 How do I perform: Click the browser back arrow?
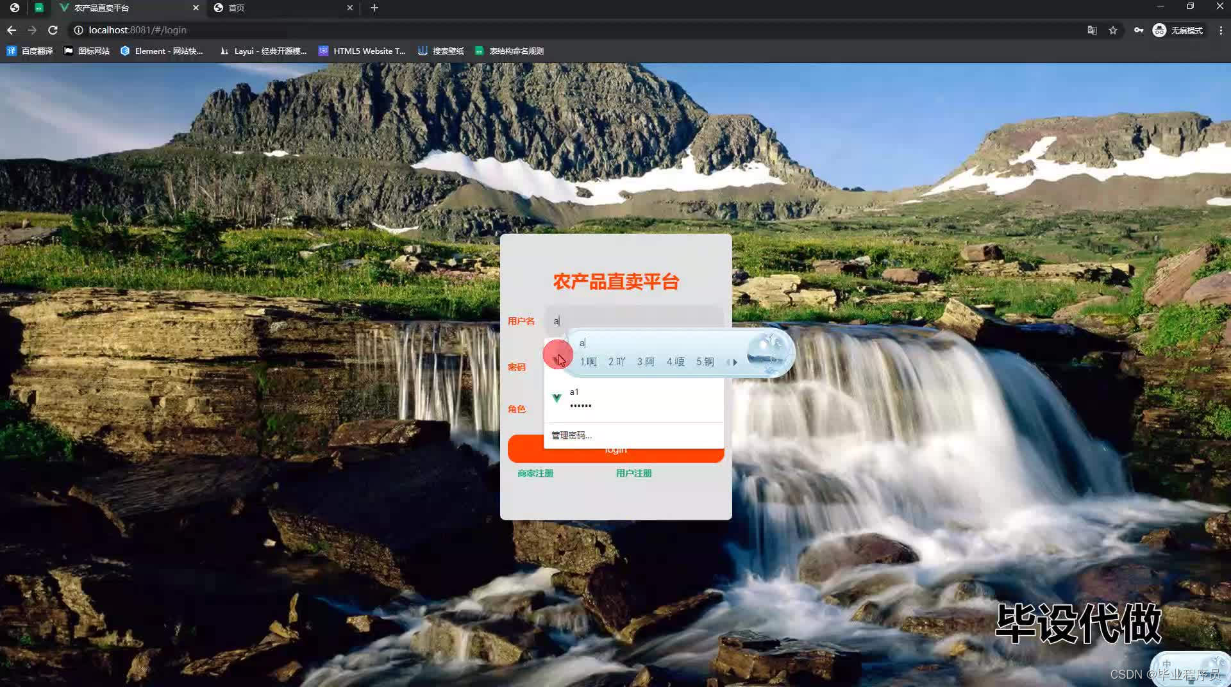pyautogui.click(x=12, y=30)
